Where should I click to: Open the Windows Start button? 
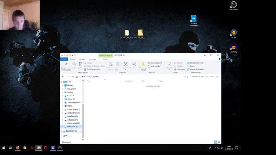3,148
